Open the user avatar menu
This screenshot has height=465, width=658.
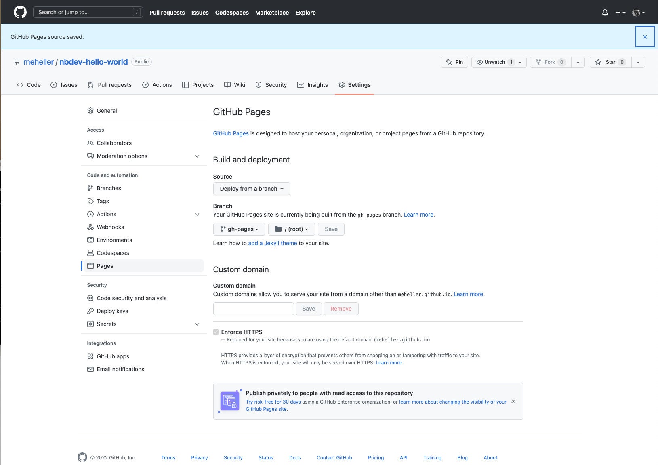pyautogui.click(x=638, y=13)
